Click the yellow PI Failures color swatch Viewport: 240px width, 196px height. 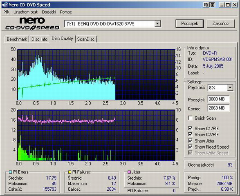click(x=70, y=172)
